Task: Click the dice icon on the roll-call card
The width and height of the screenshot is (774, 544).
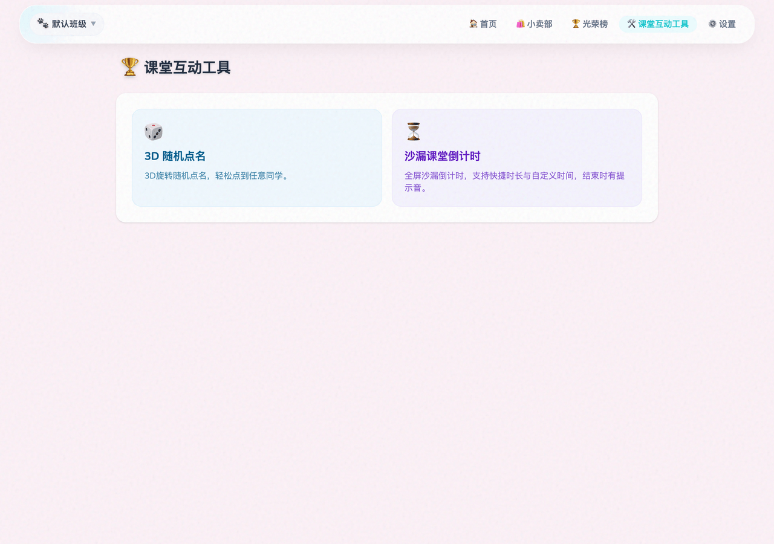Action: 154,131
